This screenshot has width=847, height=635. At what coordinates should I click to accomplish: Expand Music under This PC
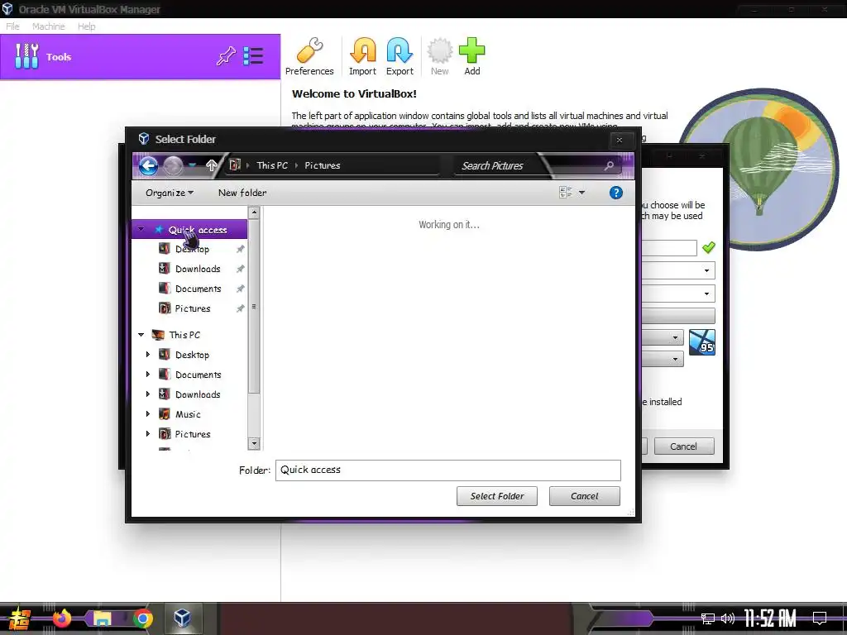point(148,414)
